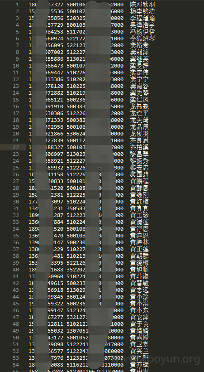
Task: Place cursor on name 龚裕贵
Action: coord(139,45)
